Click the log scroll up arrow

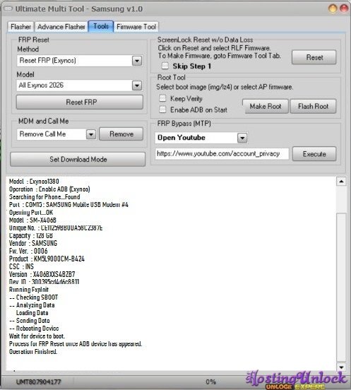341,182
